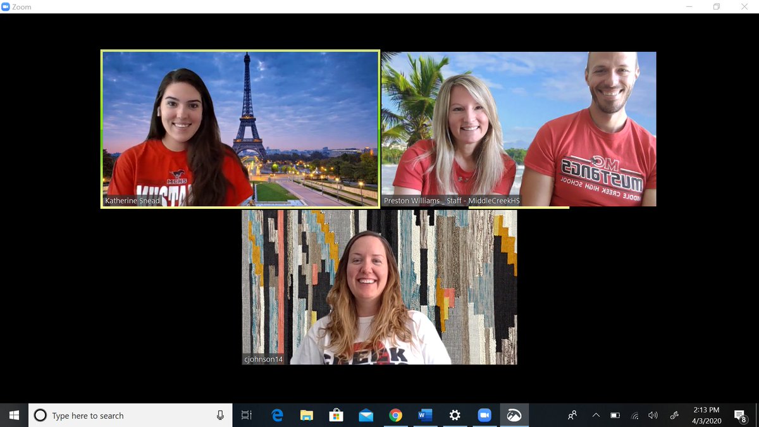Open the Mail app from the taskbar
The height and width of the screenshot is (427, 759).
(366, 416)
